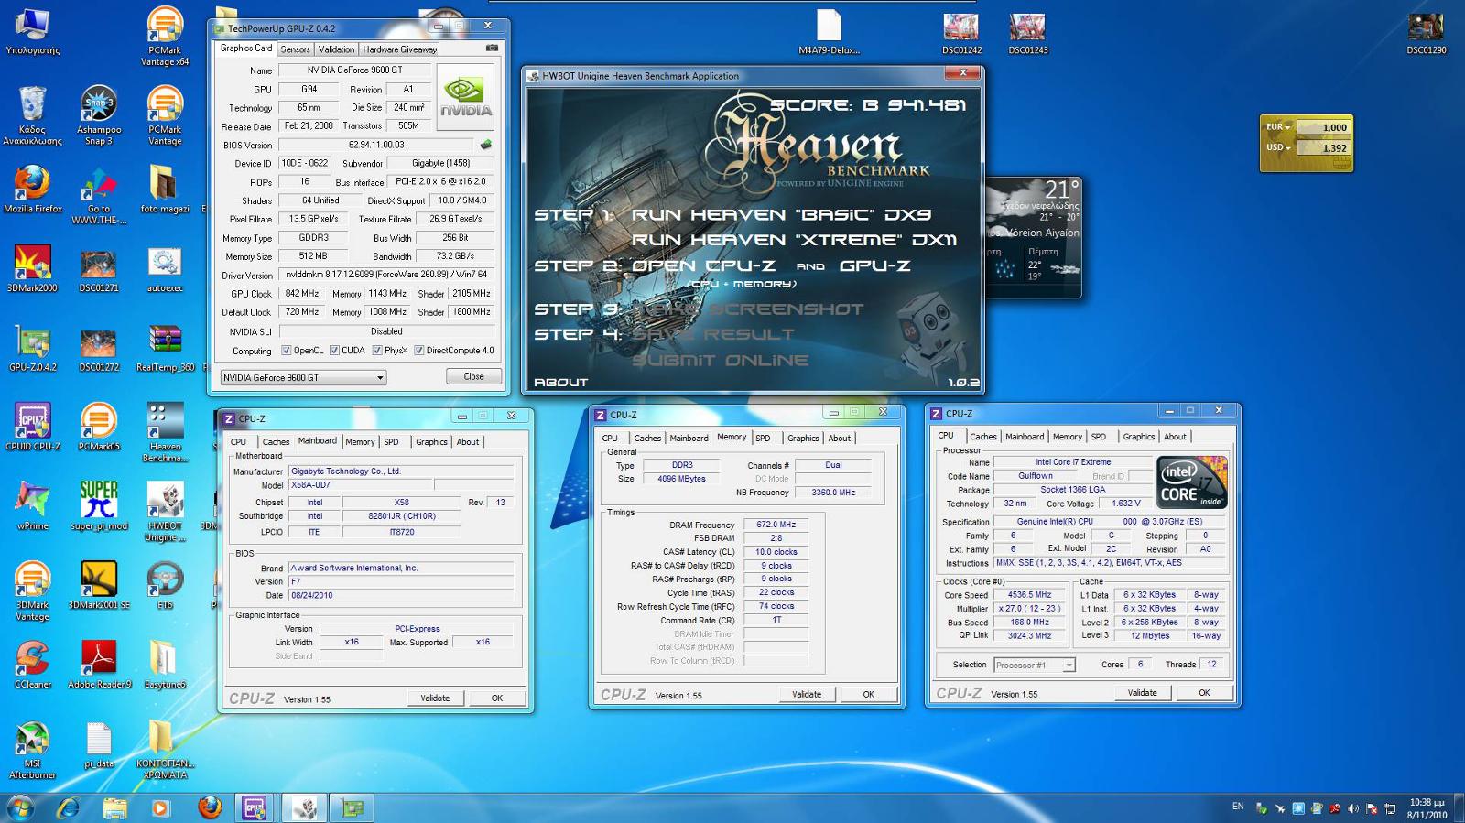Click SUBMIT ONLINE in Heaven app

point(721,360)
